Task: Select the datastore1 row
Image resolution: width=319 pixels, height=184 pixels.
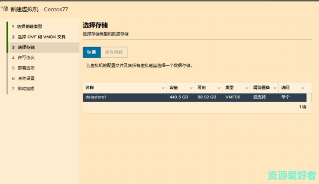Action: pyautogui.click(x=195, y=97)
